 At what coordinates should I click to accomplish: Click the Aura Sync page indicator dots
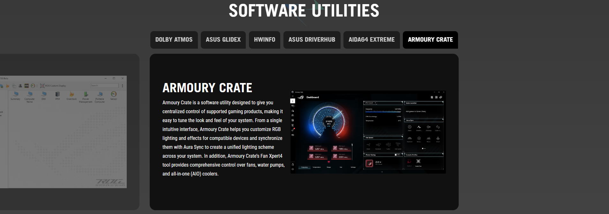[423, 148]
